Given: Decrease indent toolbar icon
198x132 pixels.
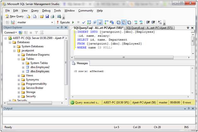Looking at the screenshot, I should (148, 22).
